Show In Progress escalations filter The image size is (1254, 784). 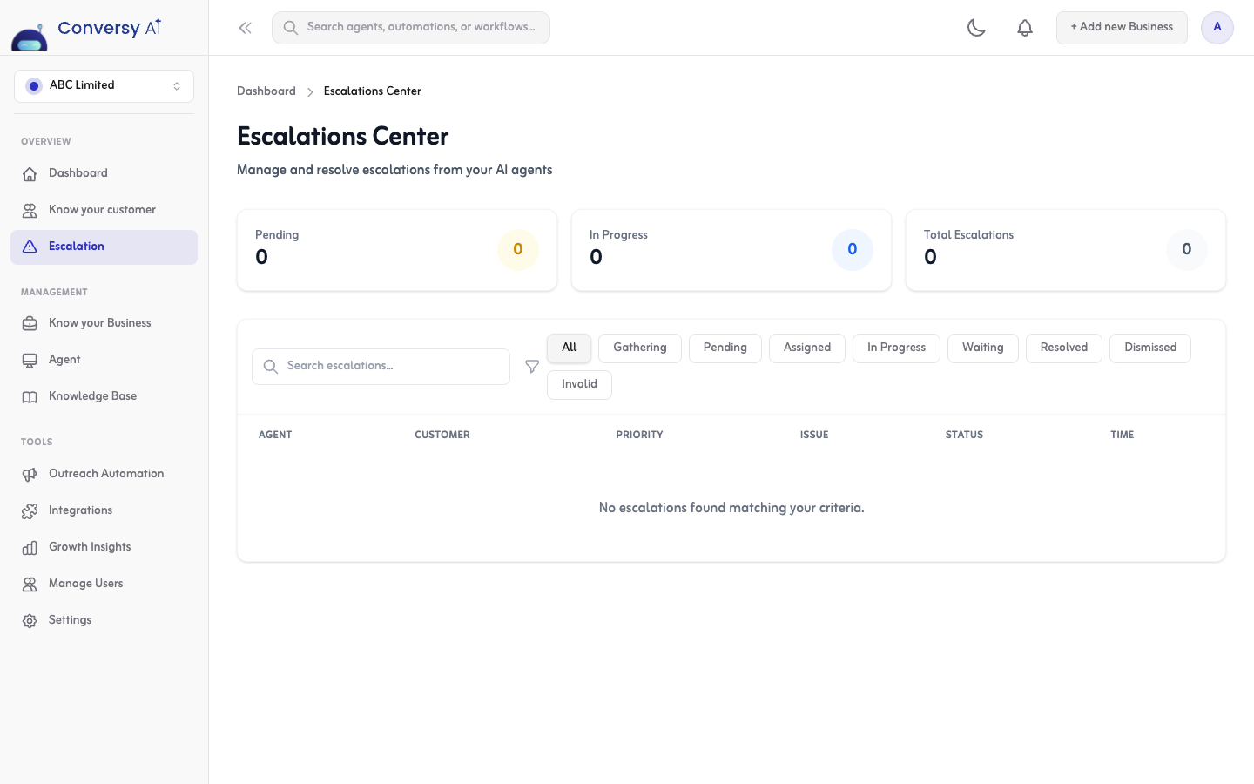point(896,348)
